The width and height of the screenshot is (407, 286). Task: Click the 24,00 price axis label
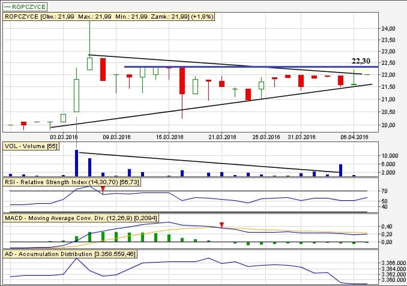click(x=388, y=29)
